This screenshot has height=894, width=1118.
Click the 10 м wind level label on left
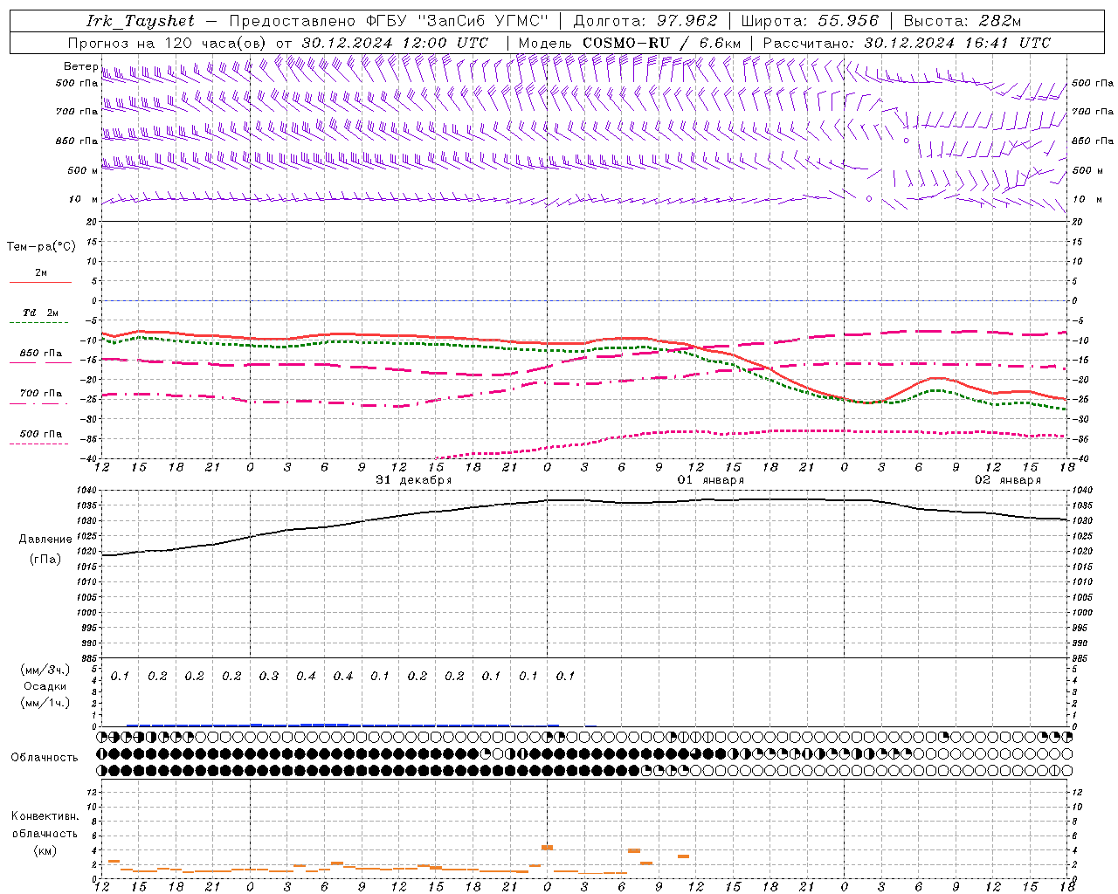coord(84,199)
